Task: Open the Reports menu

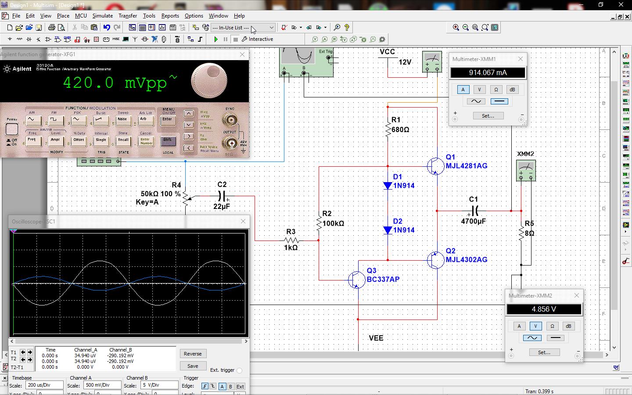Action: click(170, 16)
